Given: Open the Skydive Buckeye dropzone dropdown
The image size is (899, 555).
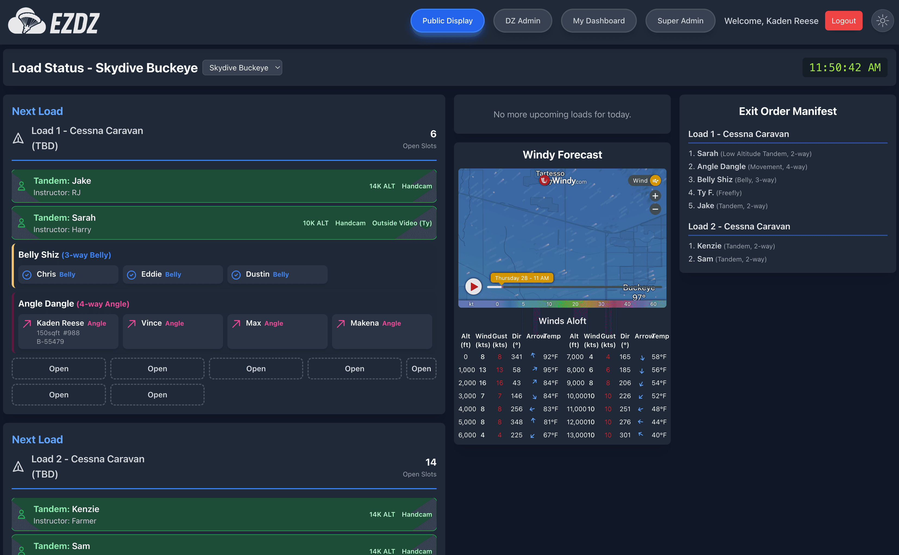Looking at the screenshot, I should [x=242, y=67].
